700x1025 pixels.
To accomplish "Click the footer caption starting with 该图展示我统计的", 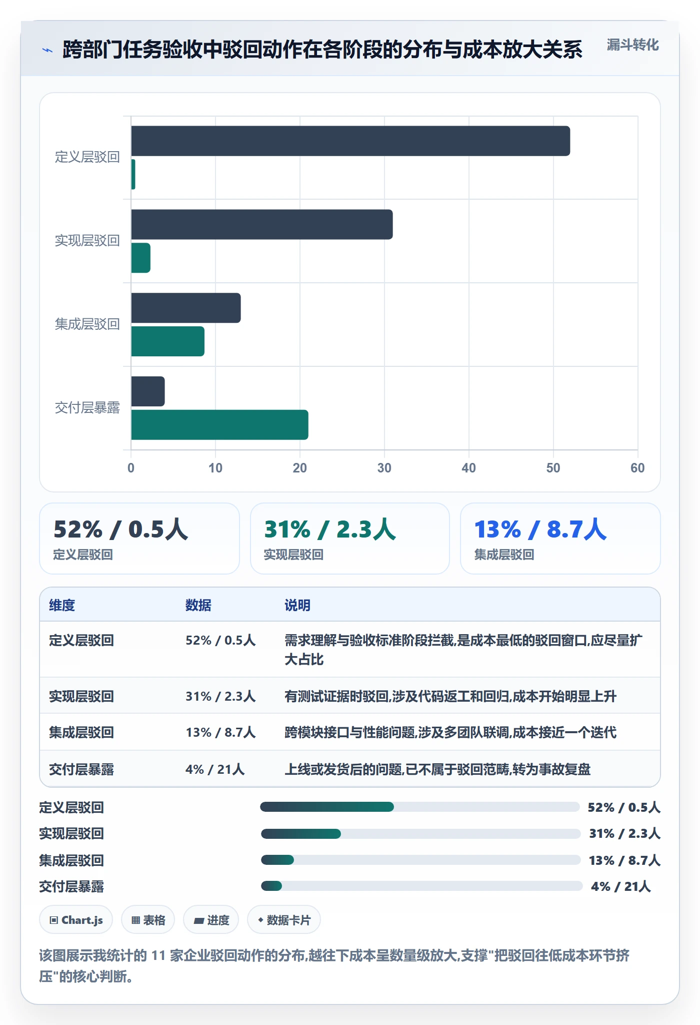I will (334, 966).
